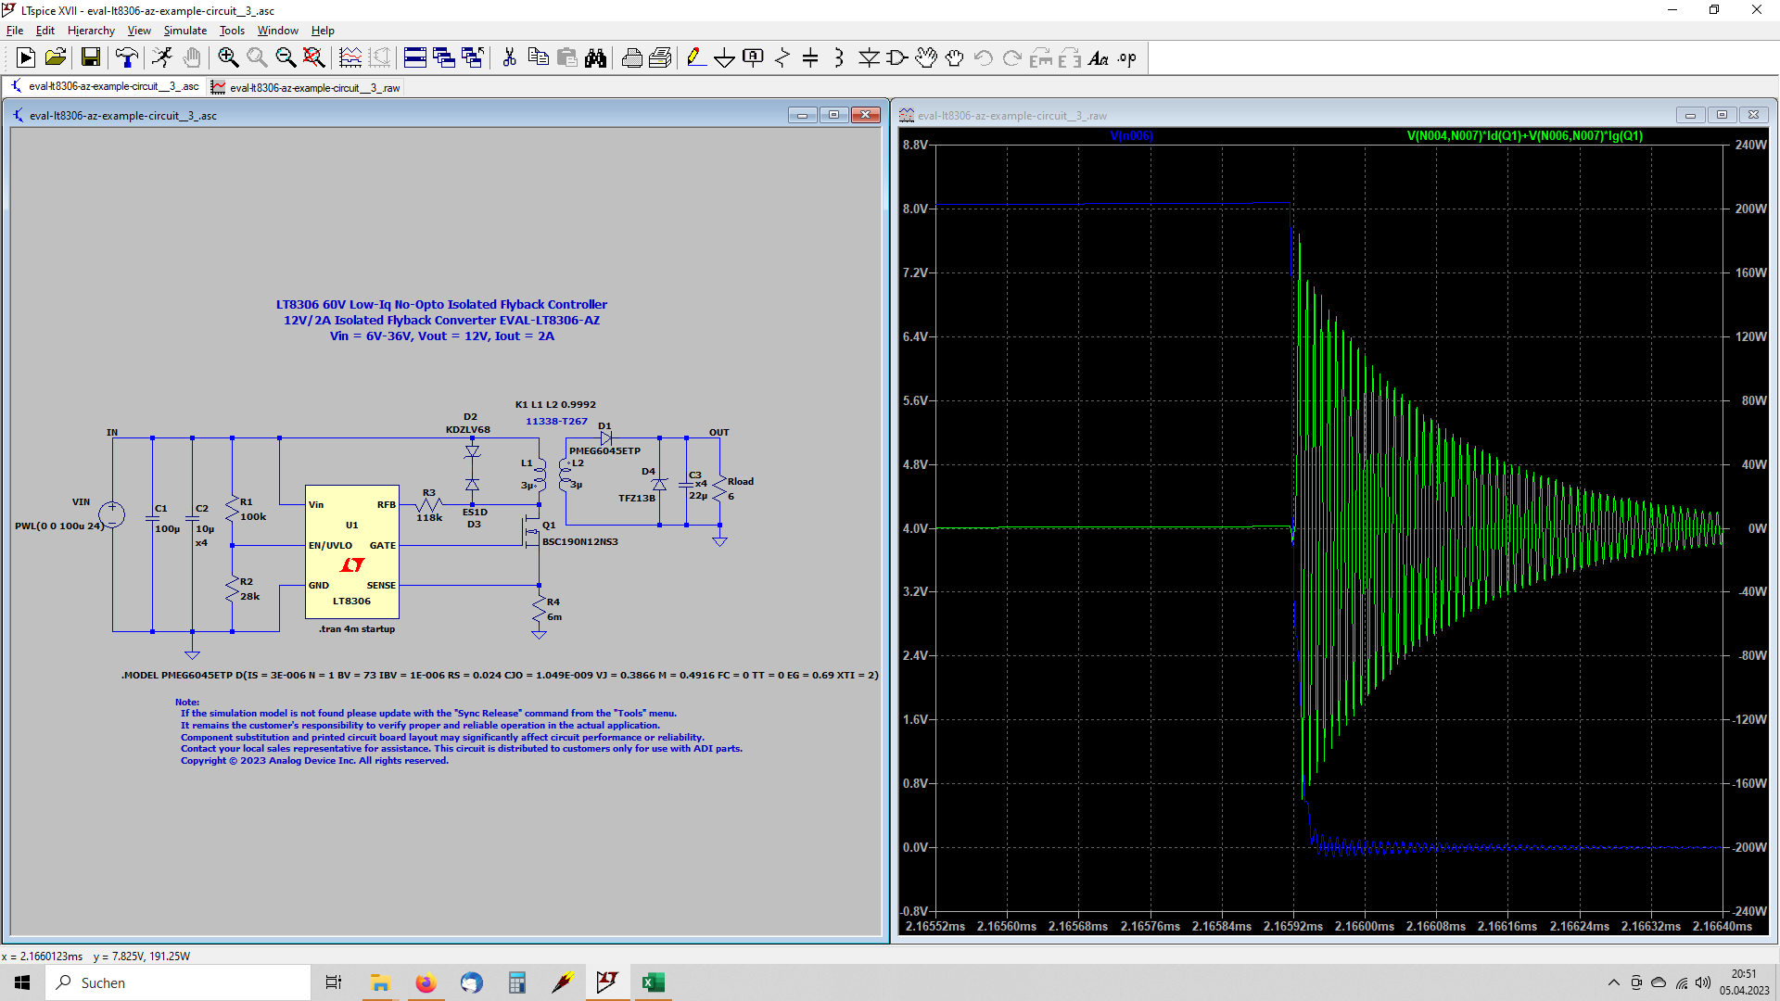
Task: Open Excel from the taskbar
Action: coord(654,982)
